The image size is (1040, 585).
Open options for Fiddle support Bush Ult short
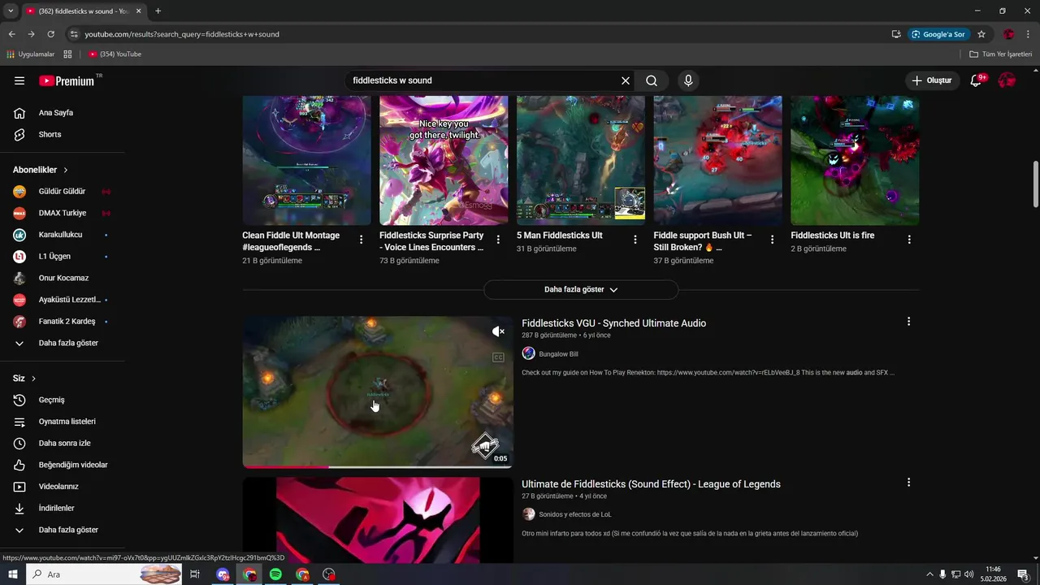click(x=772, y=240)
